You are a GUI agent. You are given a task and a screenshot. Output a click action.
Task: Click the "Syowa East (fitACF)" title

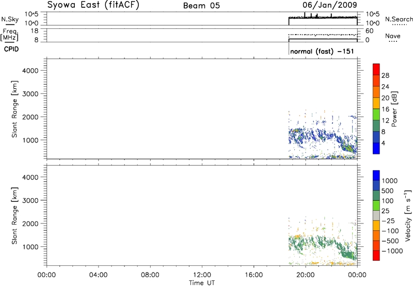93,5
